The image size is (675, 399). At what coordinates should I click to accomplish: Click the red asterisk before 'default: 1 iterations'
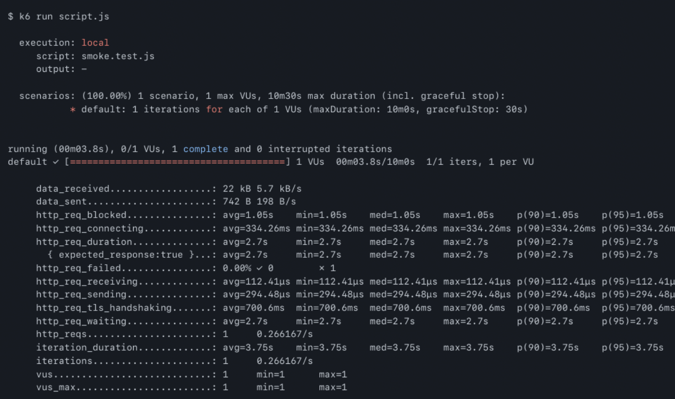(73, 109)
